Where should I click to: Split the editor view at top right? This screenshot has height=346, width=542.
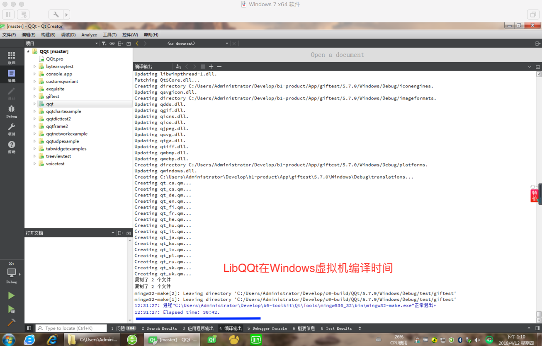coord(538,43)
